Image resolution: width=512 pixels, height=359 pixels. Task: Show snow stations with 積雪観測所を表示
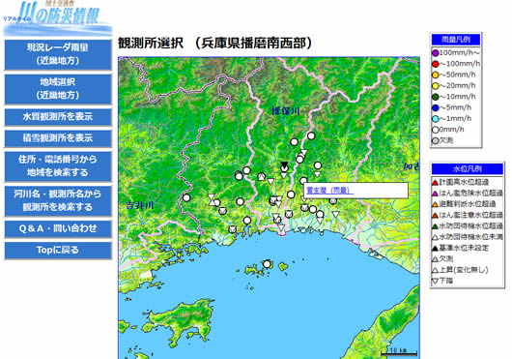pos(58,138)
